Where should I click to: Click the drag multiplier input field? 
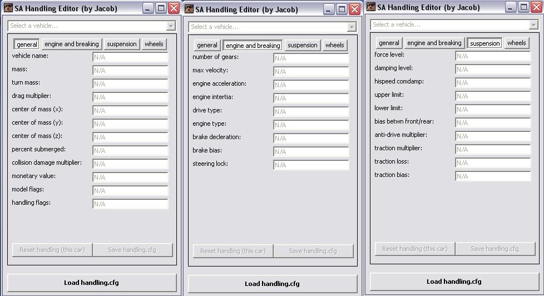130,97
